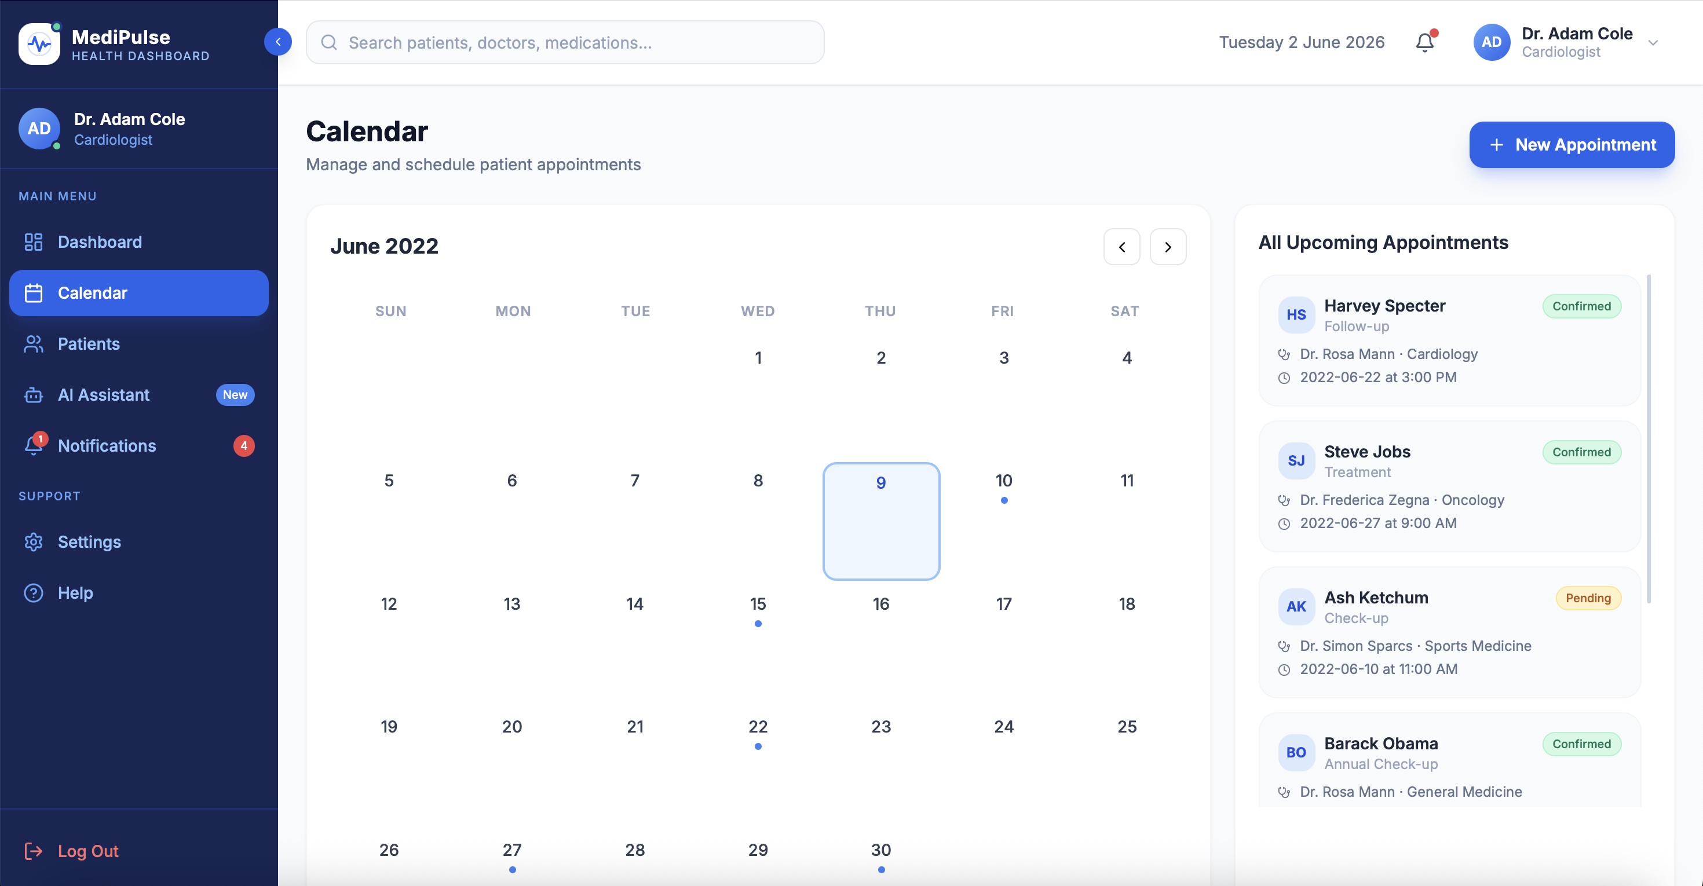Viewport: 1703px width, 886px height.
Task: Click the Confirmed badge on Harvey Specter
Action: coord(1581,306)
